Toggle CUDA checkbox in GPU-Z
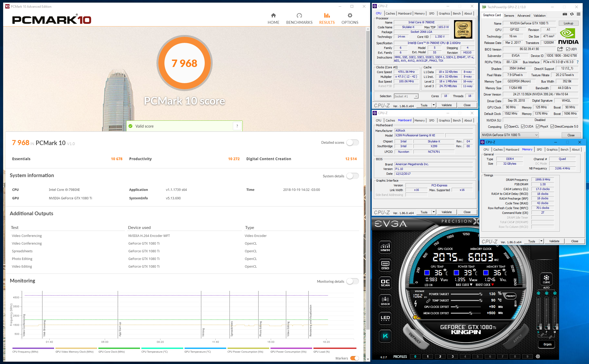The width and height of the screenshot is (589, 364). [523, 127]
